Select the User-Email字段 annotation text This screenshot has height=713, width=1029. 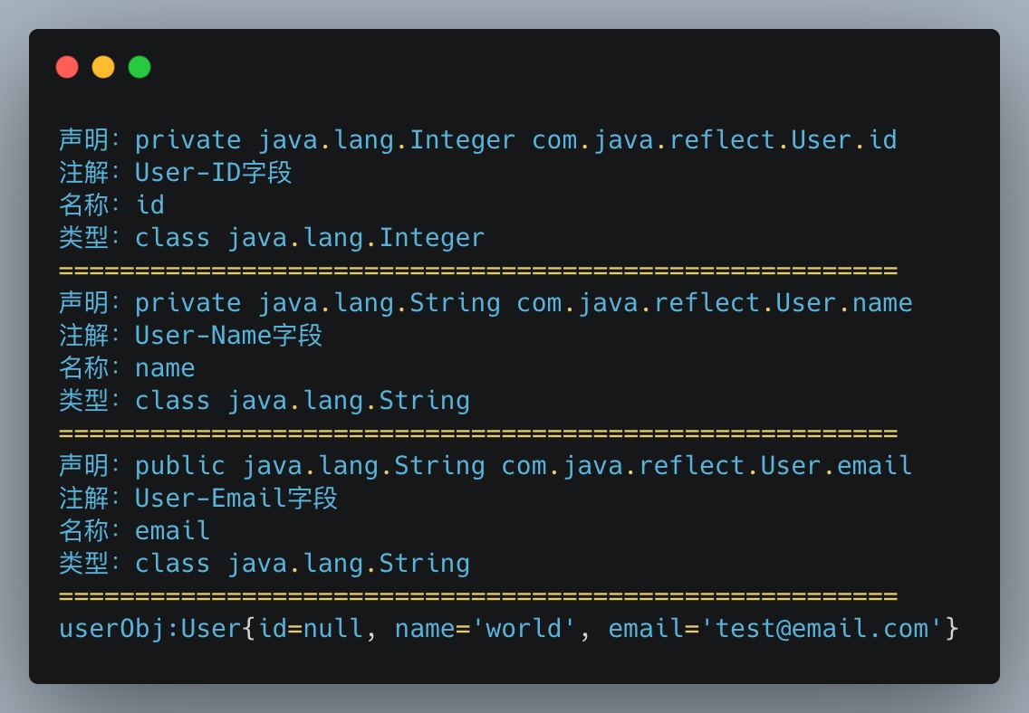pos(236,499)
